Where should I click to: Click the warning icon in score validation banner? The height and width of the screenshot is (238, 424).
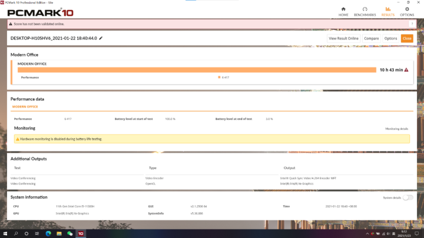pyautogui.click(x=10, y=24)
